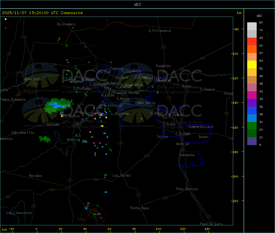Click the Guadales location label
Screen dimensions: 275x233
(x=163, y=66)
